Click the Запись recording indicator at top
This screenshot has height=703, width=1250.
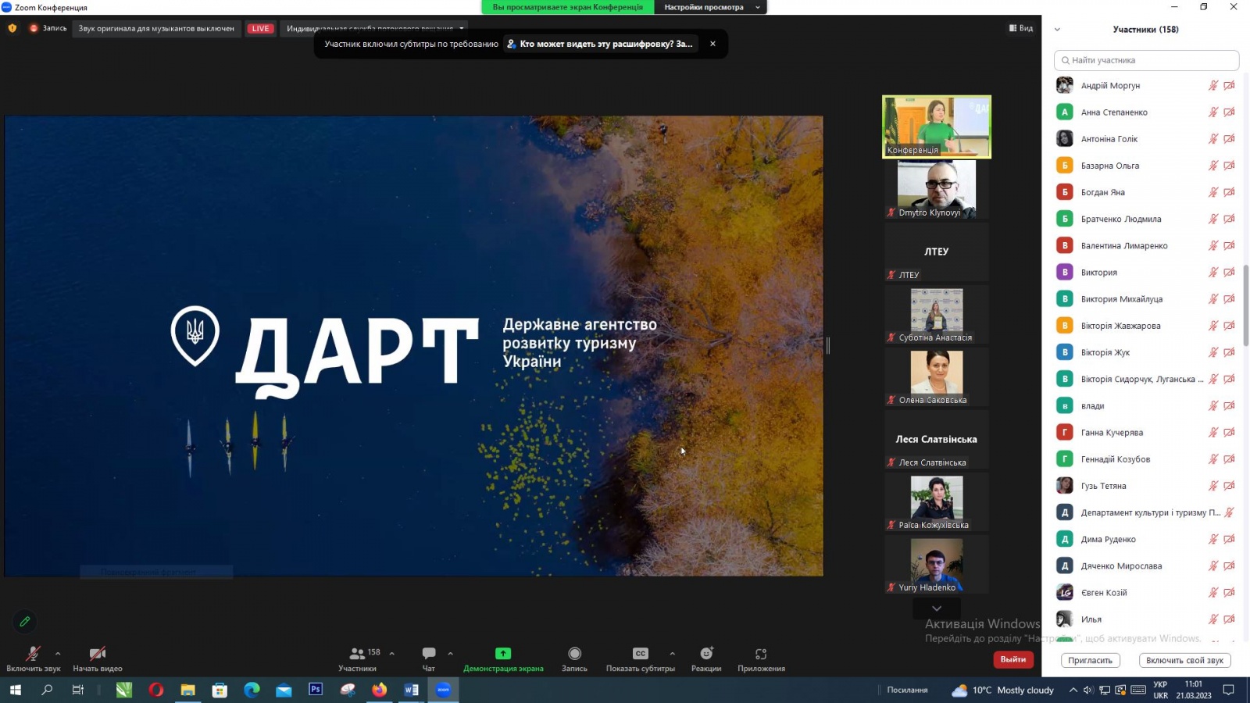pyautogui.click(x=48, y=28)
